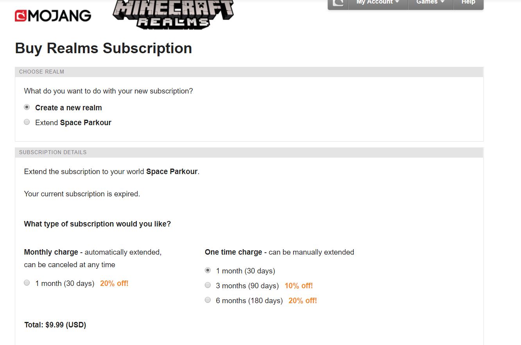
Task: Select the Create a new realm radio button
Action: pyautogui.click(x=27, y=107)
